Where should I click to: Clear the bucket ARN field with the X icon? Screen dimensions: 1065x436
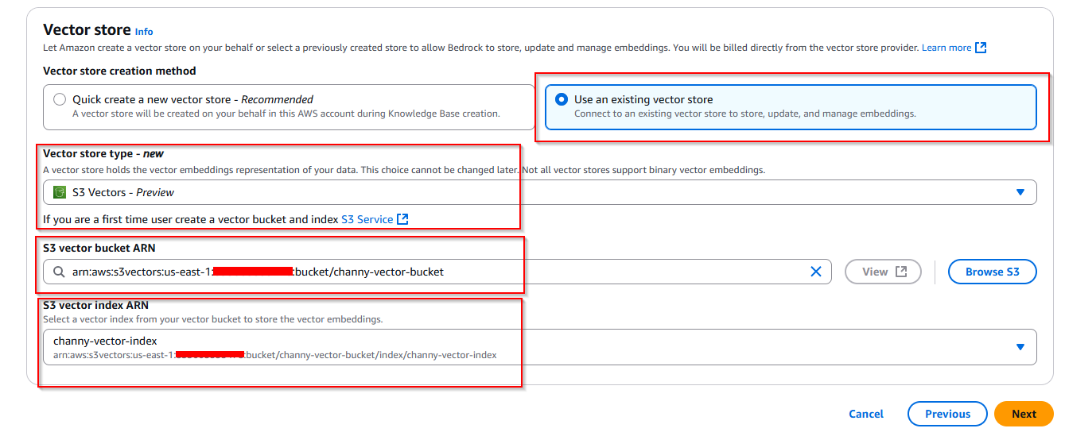pos(815,272)
